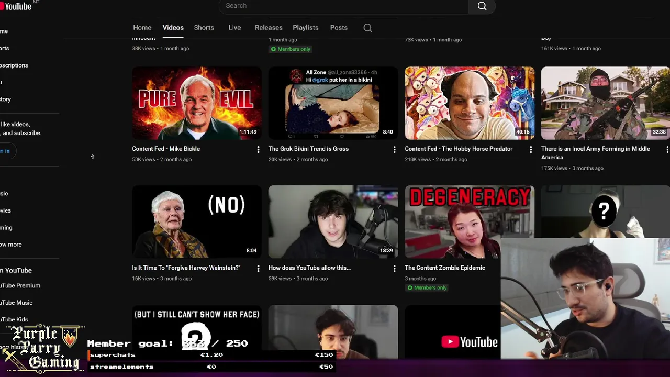Open options menu for Forgive Harvey Weinstein video
Viewport: 670px width, 377px height.
pyautogui.click(x=258, y=269)
